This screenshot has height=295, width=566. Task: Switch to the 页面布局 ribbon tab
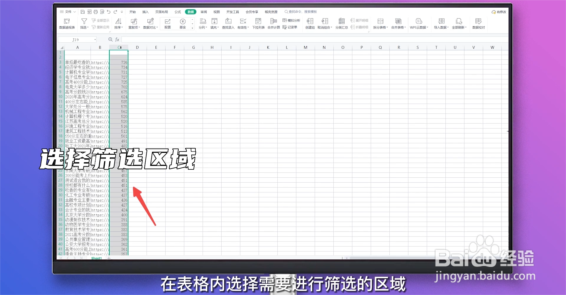click(162, 12)
